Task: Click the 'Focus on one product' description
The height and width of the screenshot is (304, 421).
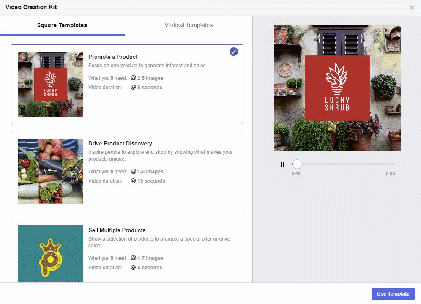Action: pos(148,66)
